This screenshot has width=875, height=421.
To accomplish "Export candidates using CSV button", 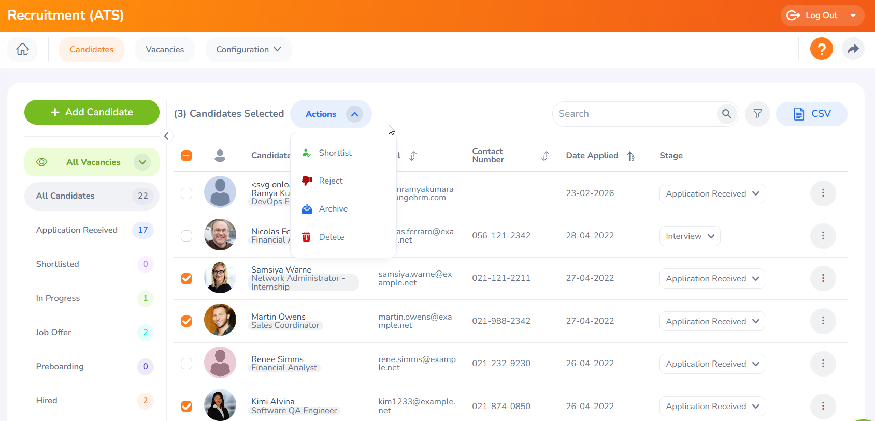I will 811,114.
